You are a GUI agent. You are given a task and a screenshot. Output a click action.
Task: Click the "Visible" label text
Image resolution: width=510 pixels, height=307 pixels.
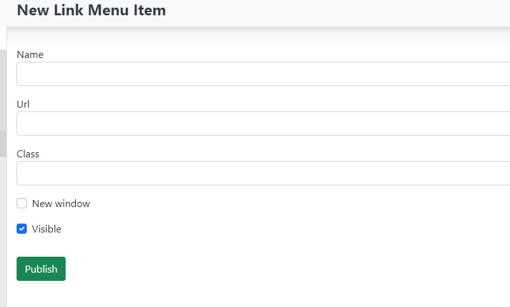point(47,229)
